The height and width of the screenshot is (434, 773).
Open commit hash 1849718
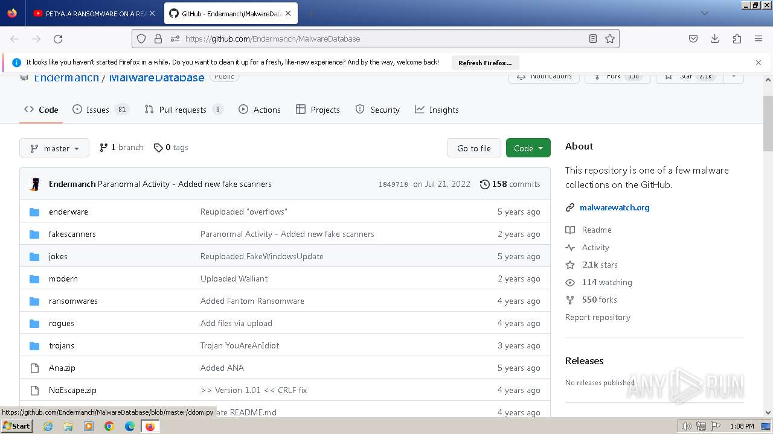click(x=393, y=184)
